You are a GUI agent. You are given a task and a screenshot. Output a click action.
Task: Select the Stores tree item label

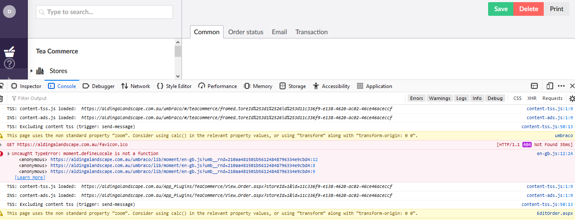58,71
